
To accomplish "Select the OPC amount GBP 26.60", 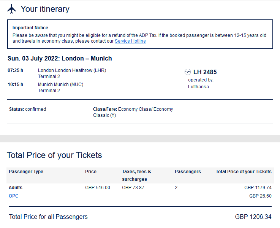I will point(260,196).
